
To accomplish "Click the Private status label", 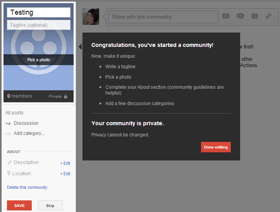I will [55, 96].
